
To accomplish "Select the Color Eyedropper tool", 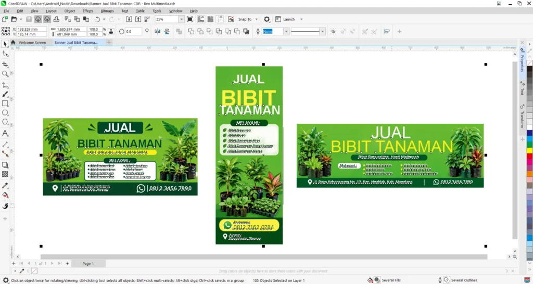I will [5, 186].
